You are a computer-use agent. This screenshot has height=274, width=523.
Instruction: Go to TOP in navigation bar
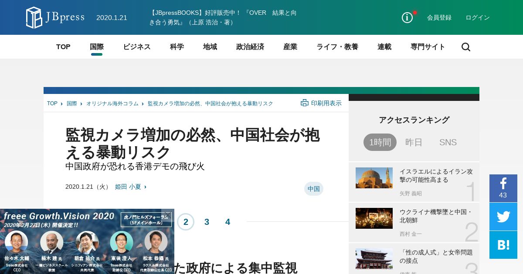tap(63, 47)
